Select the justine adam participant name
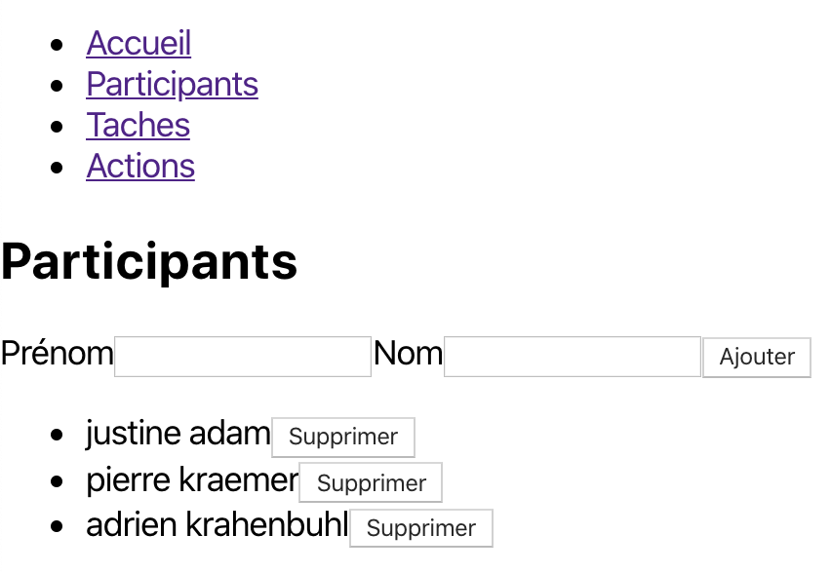The height and width of the screenshot is (573, 831). 178,434
